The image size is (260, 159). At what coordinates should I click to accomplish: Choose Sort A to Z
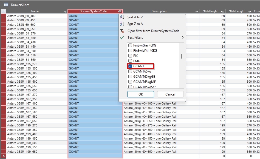point(135,17)
